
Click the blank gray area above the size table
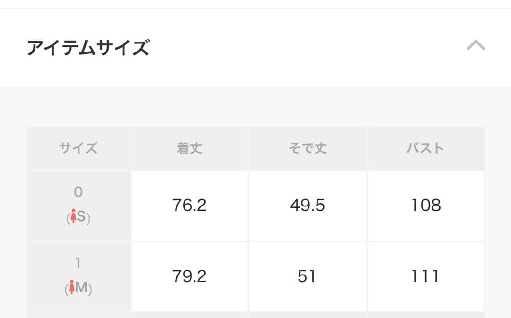(255, 107)
